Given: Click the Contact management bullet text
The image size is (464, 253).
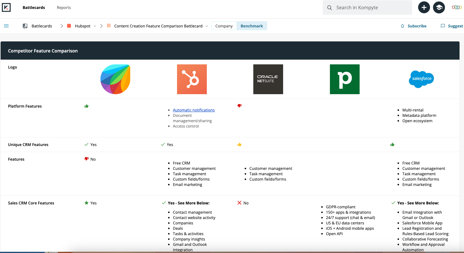Looking at the screenshot, I should 192,212.
